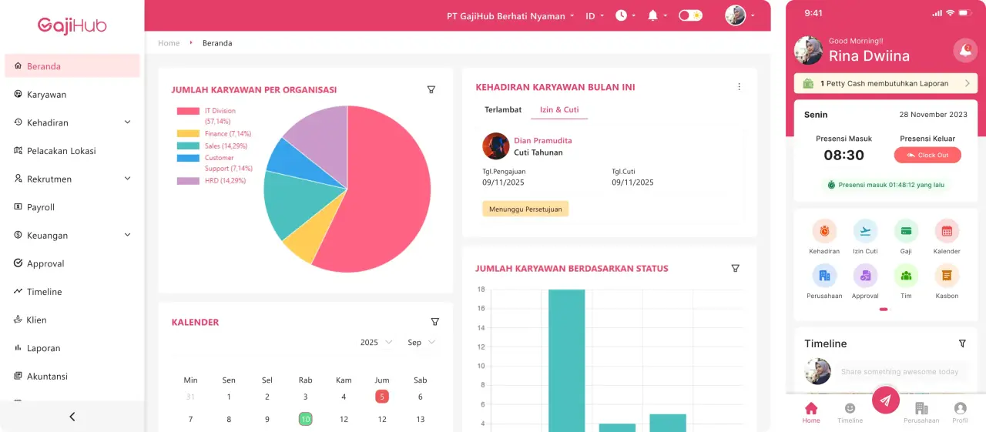This screenshot has width=986, height=432.
Task: Click the notification bell in the top bar
Action: point(653,15)
